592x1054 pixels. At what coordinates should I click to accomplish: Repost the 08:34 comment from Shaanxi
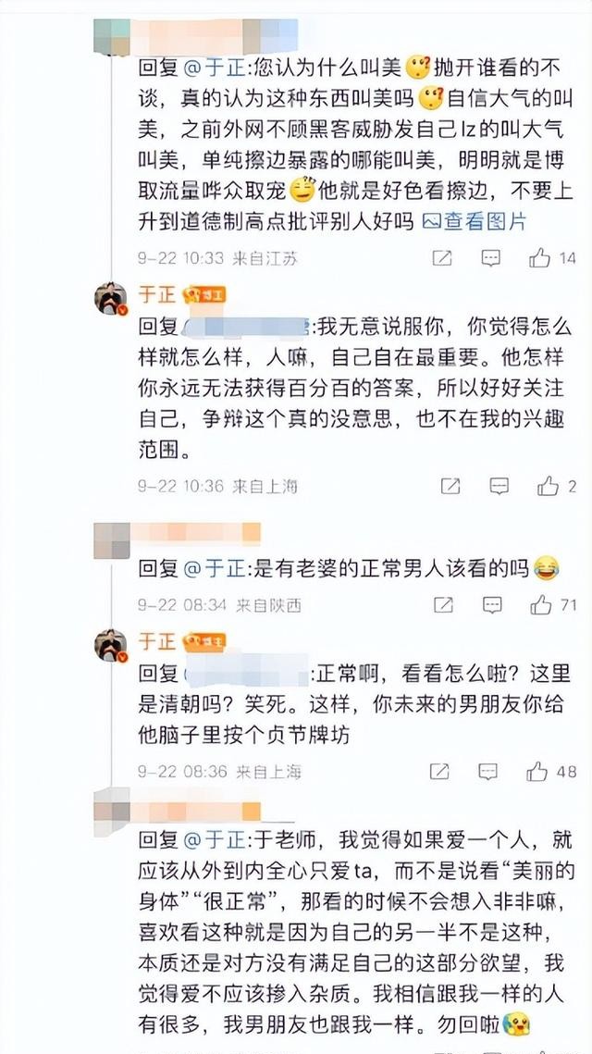[x=443, y=605]
